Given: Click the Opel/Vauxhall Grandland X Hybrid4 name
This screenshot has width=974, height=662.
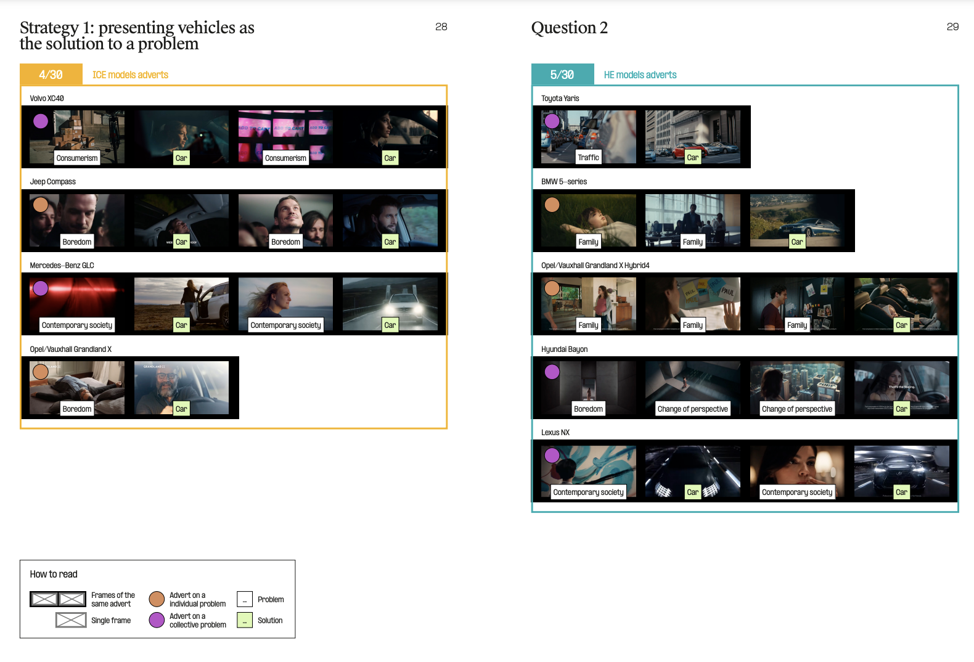Looking at the screenshot, I should (595, 265).
